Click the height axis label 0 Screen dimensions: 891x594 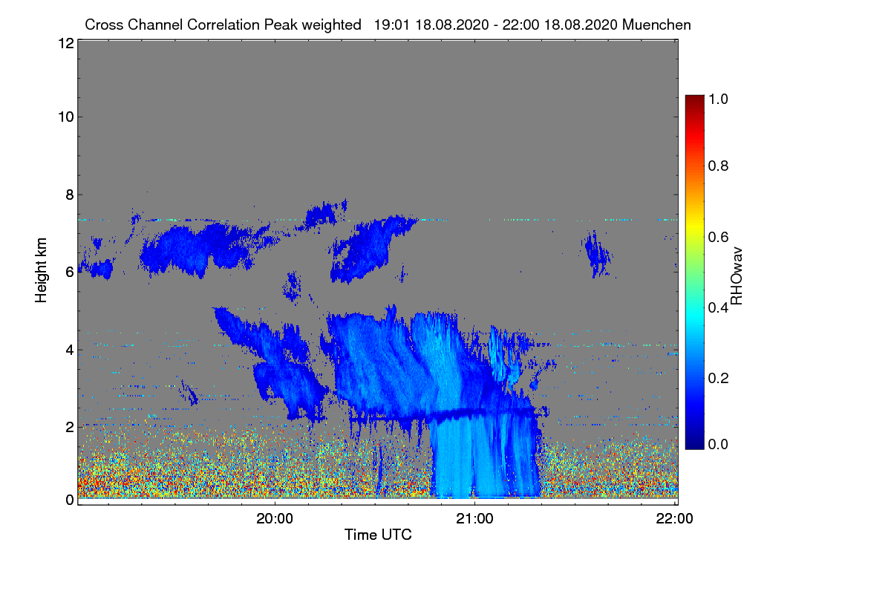[x=68, y=500]
